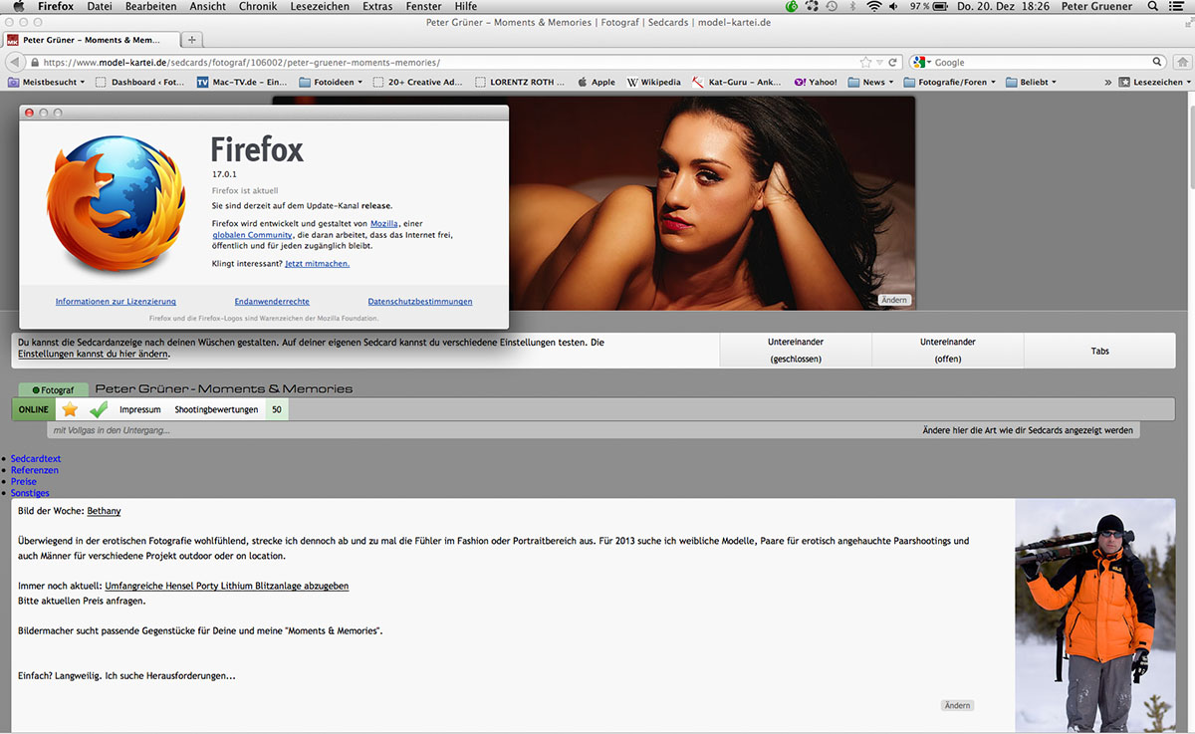Click the green checkmark icon on sedcard bar

click(x=99, y=409)
